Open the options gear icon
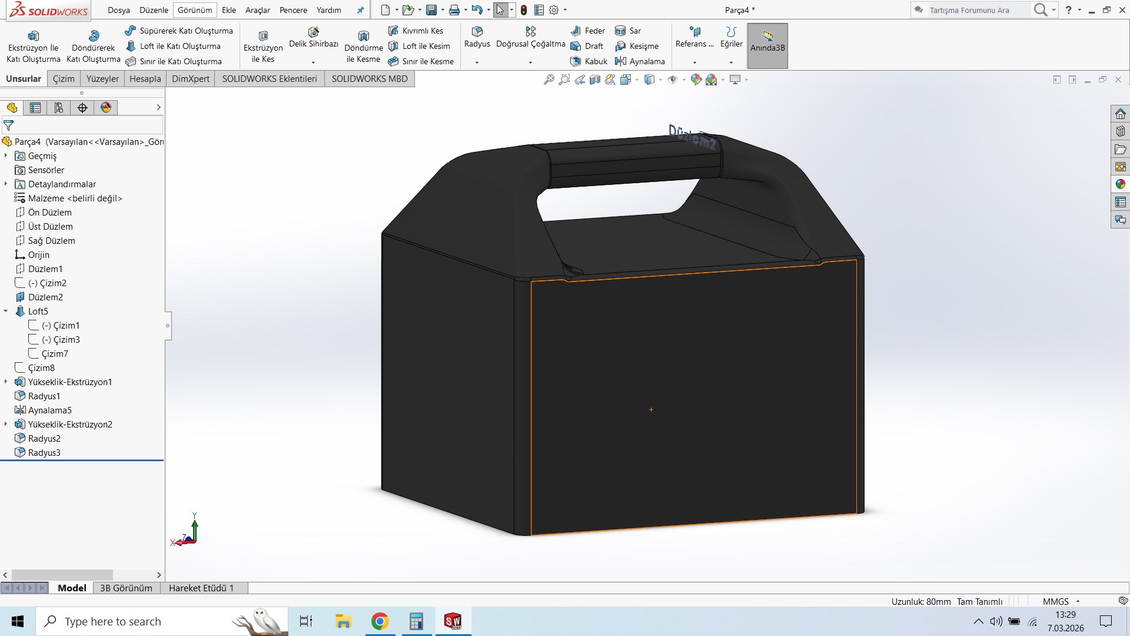 click(553, 10)
